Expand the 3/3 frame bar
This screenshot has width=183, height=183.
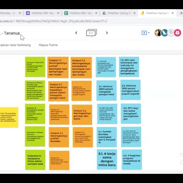click(x=91, y=33)
